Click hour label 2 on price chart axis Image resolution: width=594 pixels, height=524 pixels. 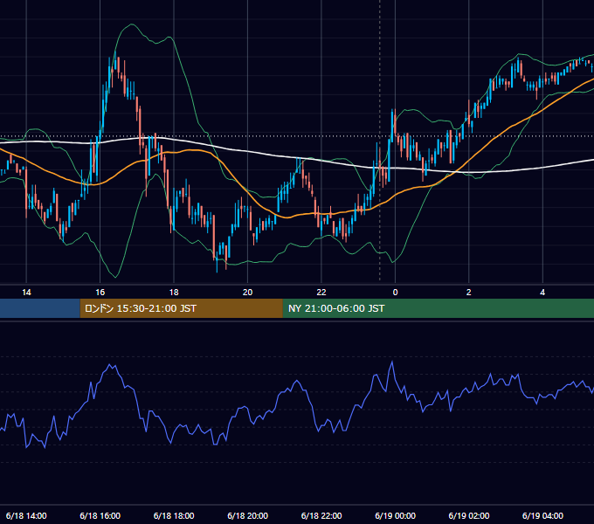click(x=468, y=293)
